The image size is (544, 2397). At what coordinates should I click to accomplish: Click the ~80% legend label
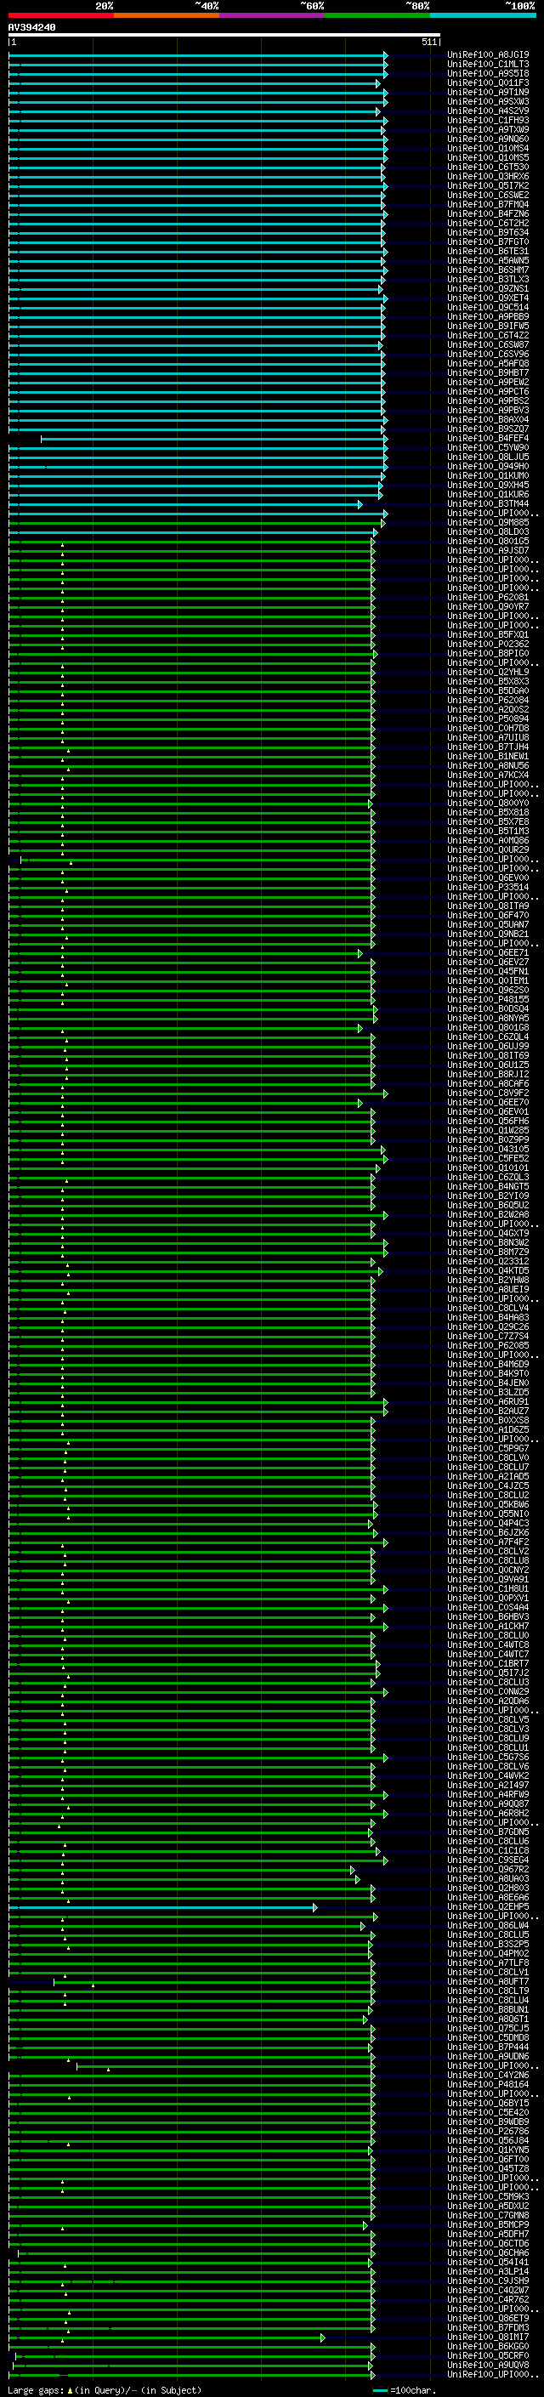click(x=417, y=6)
